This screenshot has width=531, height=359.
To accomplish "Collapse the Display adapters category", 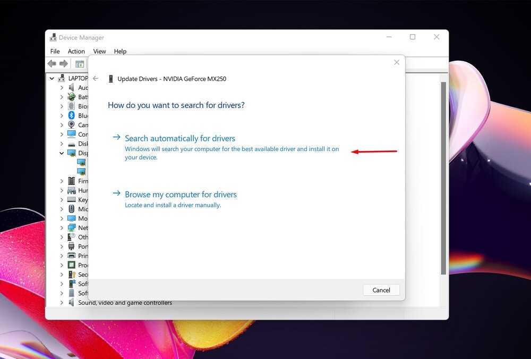I will click(62, 153).
